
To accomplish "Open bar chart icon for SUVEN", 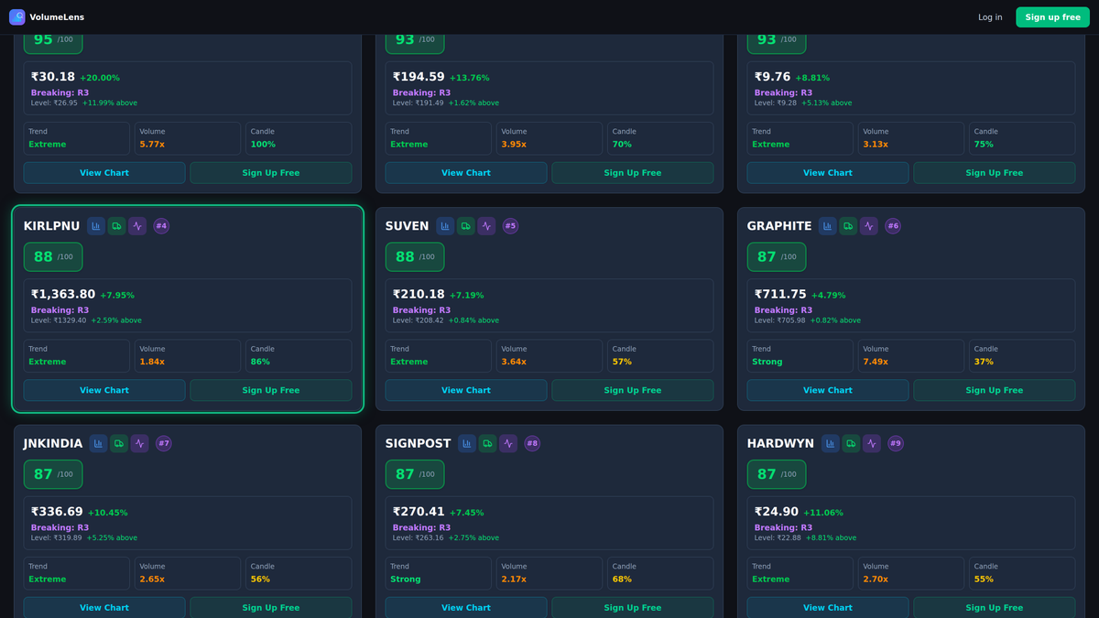I will 445,226.
